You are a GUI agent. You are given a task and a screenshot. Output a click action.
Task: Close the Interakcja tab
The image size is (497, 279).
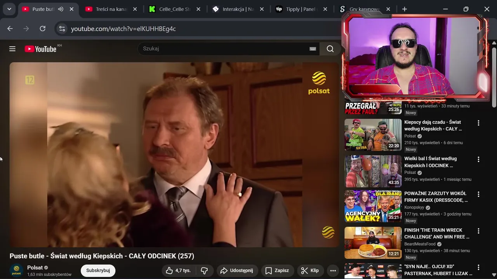262,9
